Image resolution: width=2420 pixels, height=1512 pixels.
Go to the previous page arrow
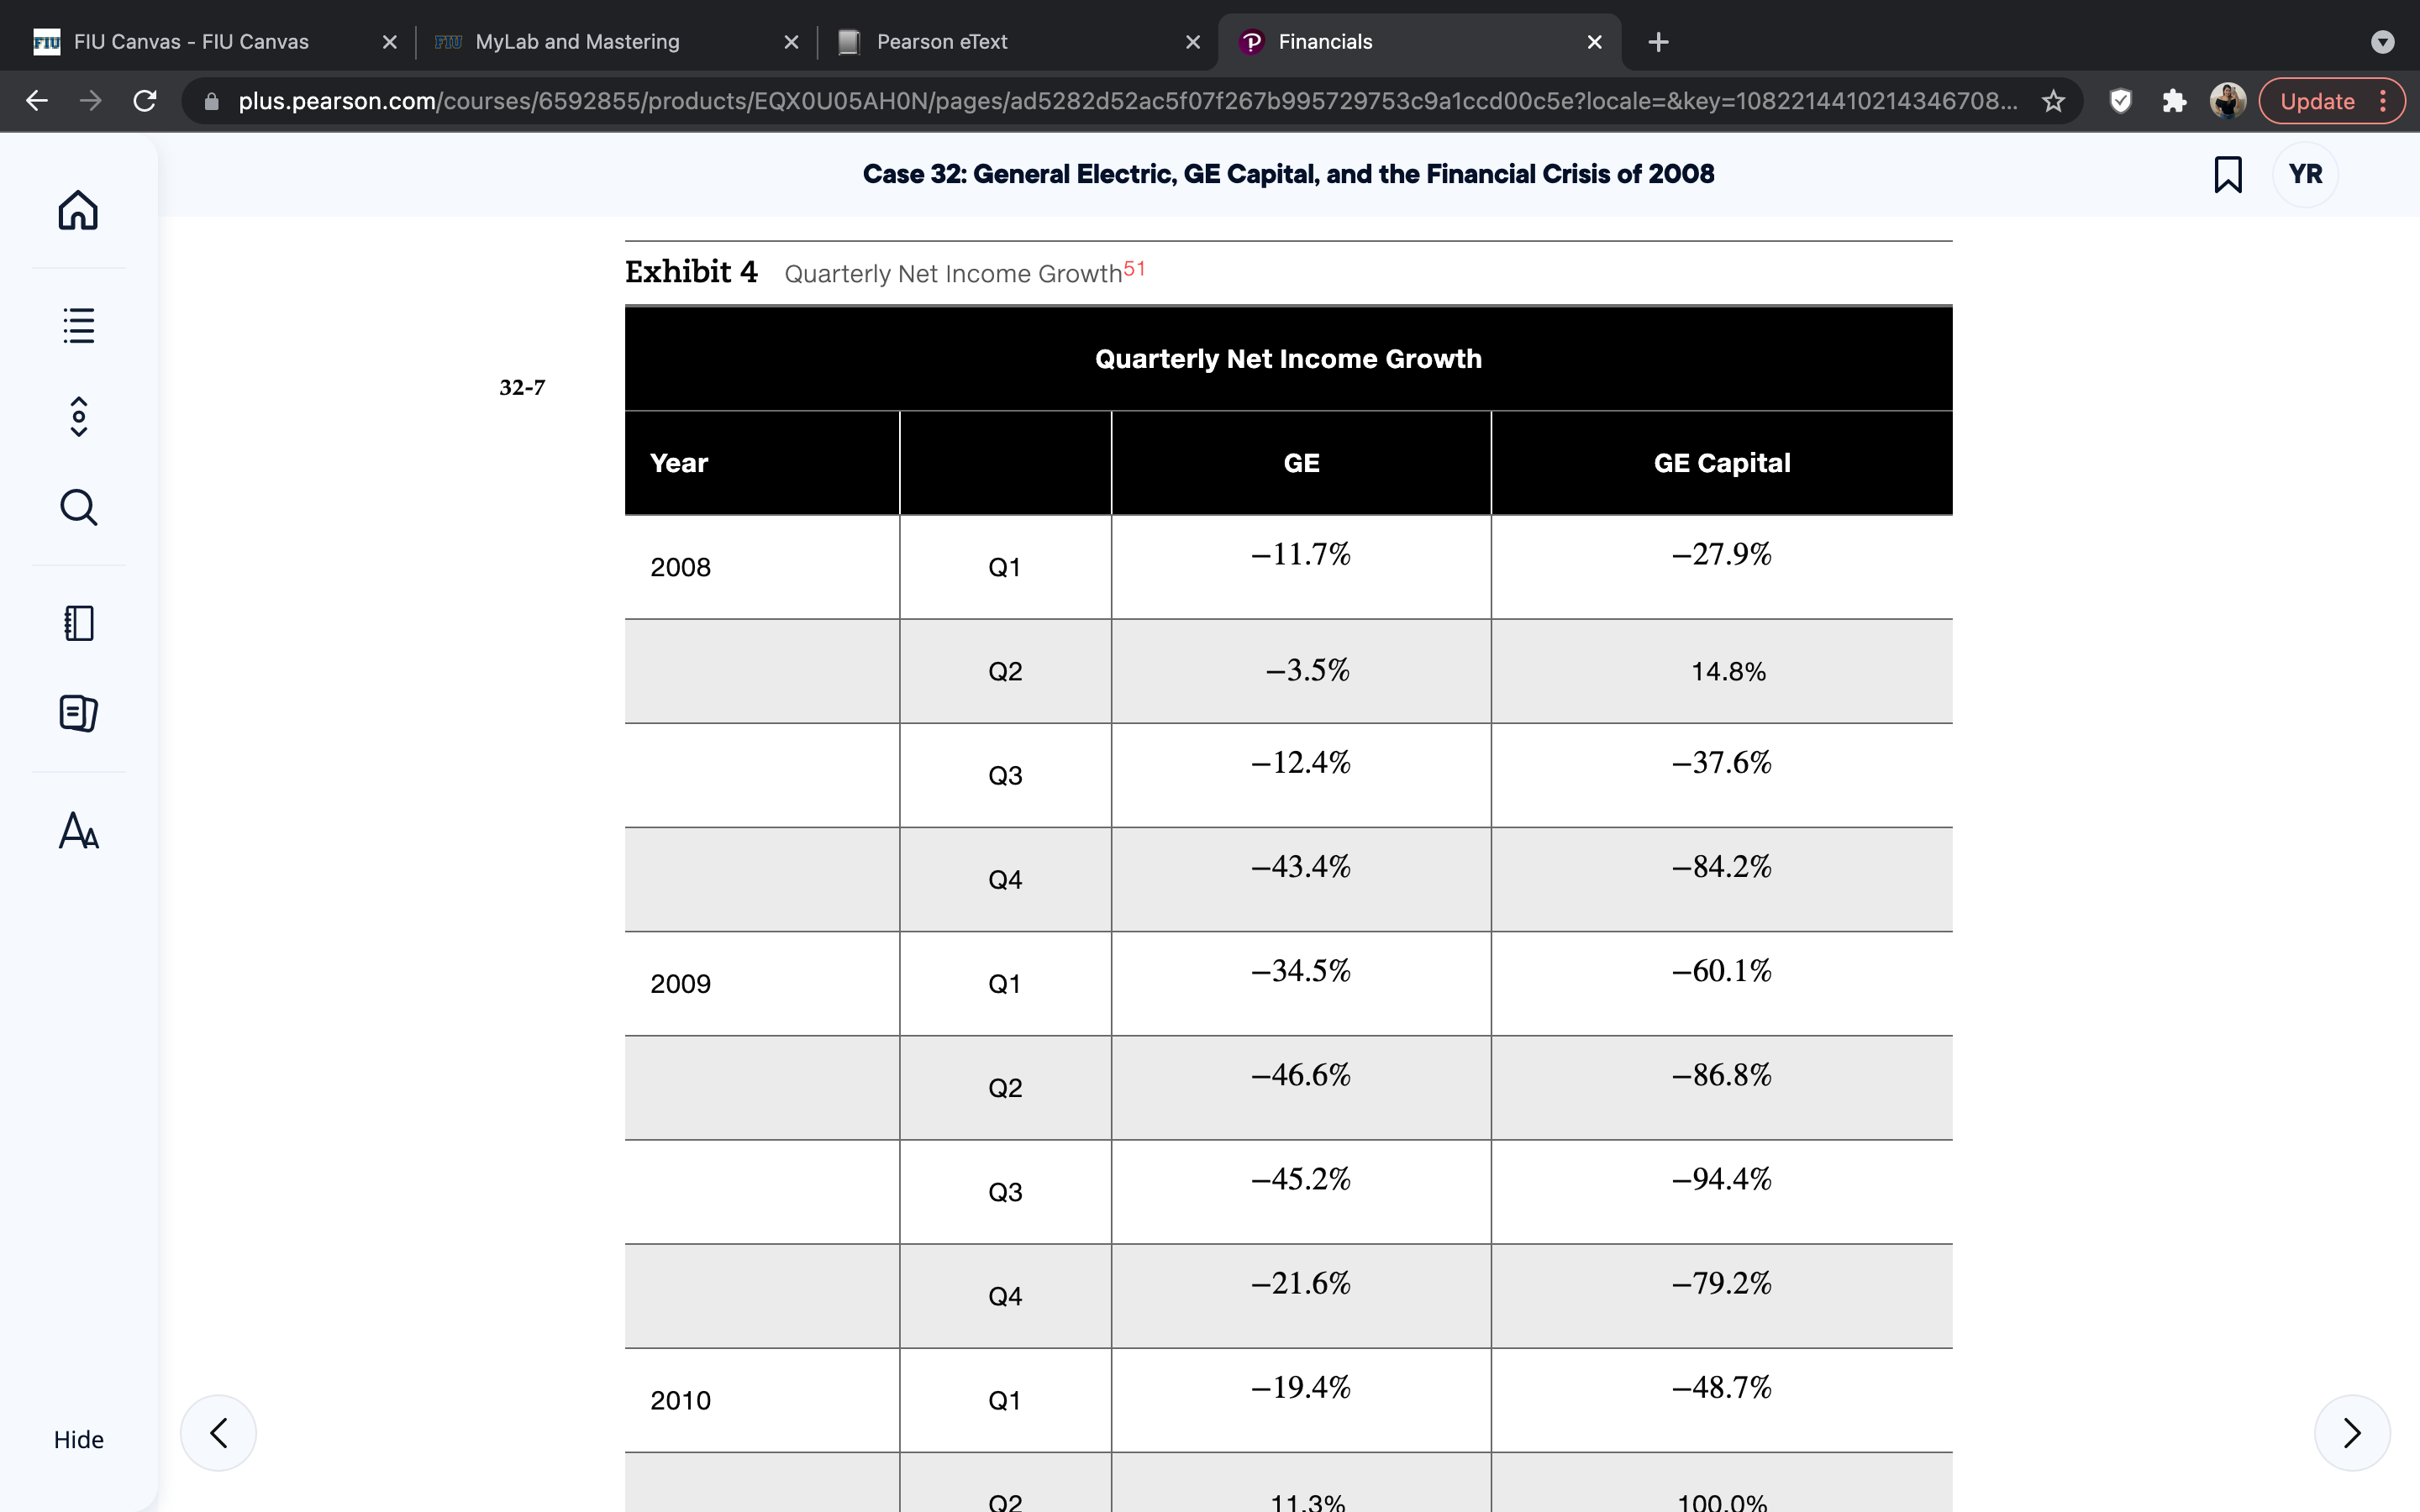[218, 1432]
